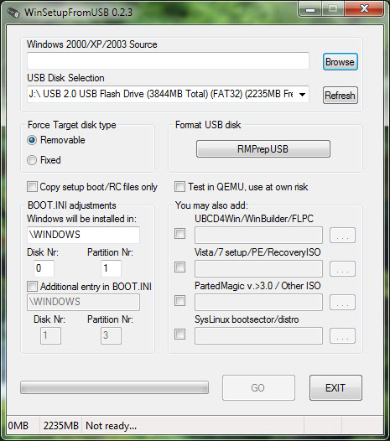This screenshot has width=390, height=441.
Task: Click the progress bar above the status bar
Action: pyautogui.click(x=114, y=387)
